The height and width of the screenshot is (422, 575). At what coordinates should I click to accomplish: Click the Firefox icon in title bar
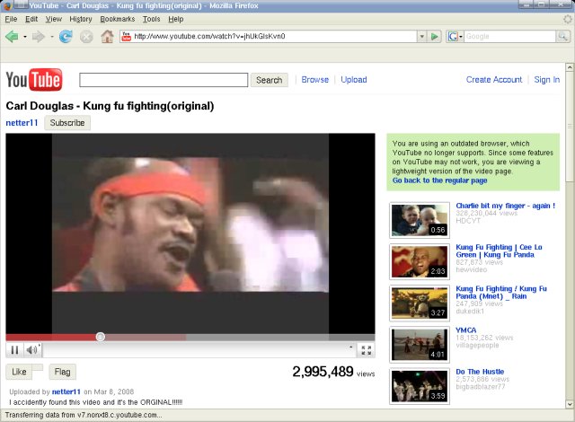pyautogui.click(x=7, y=5)
